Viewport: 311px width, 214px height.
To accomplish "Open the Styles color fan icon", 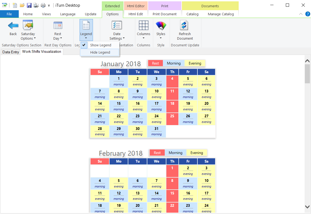I will 161,25.
